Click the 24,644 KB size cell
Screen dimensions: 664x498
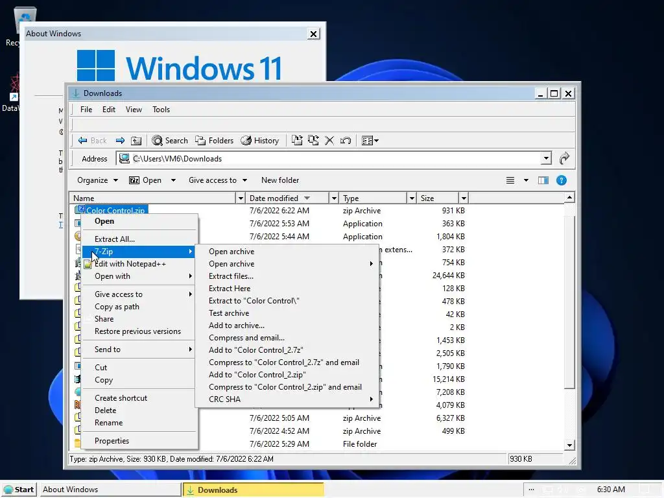click(449, 275)
